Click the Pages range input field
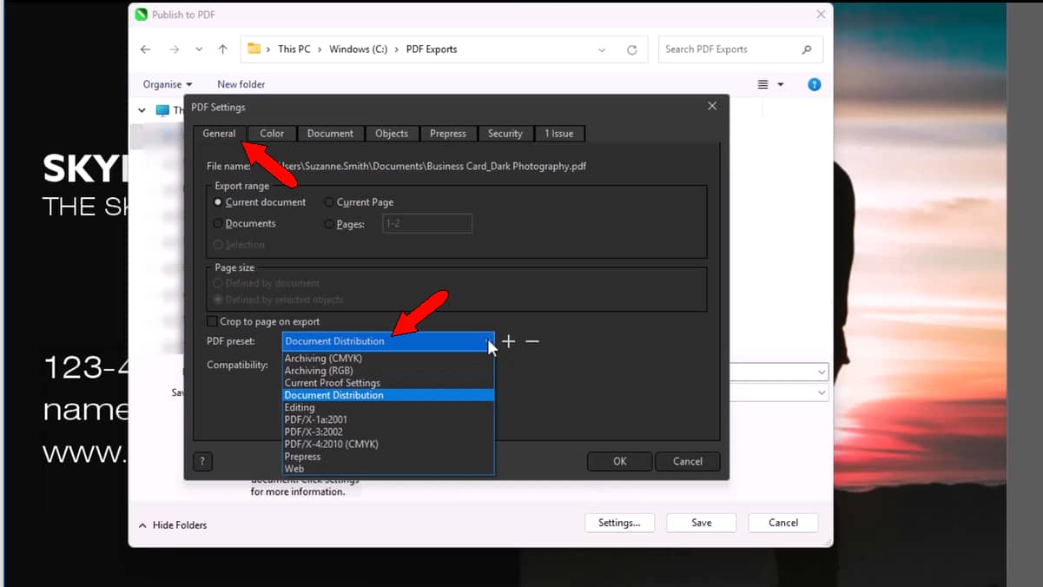The width and height of the screenshot is (1043, 587). tap(427, 224)
